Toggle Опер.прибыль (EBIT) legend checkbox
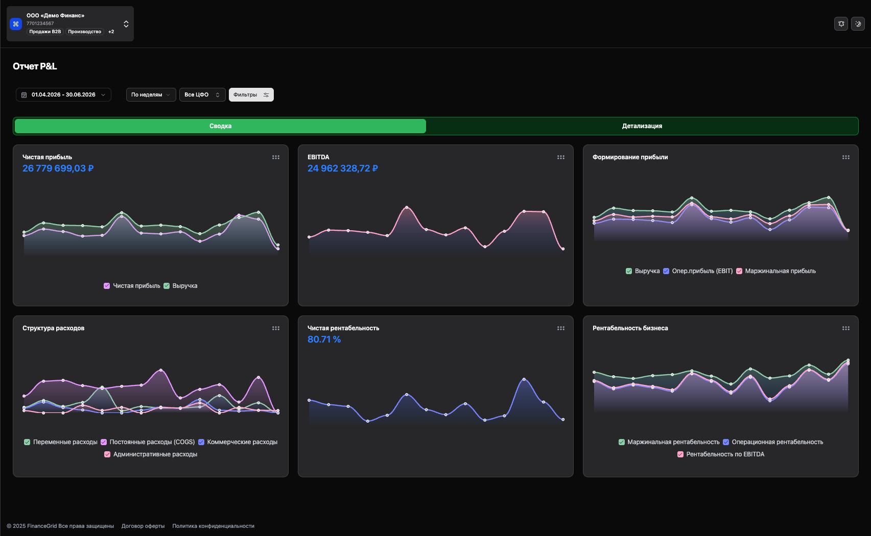 666,271
